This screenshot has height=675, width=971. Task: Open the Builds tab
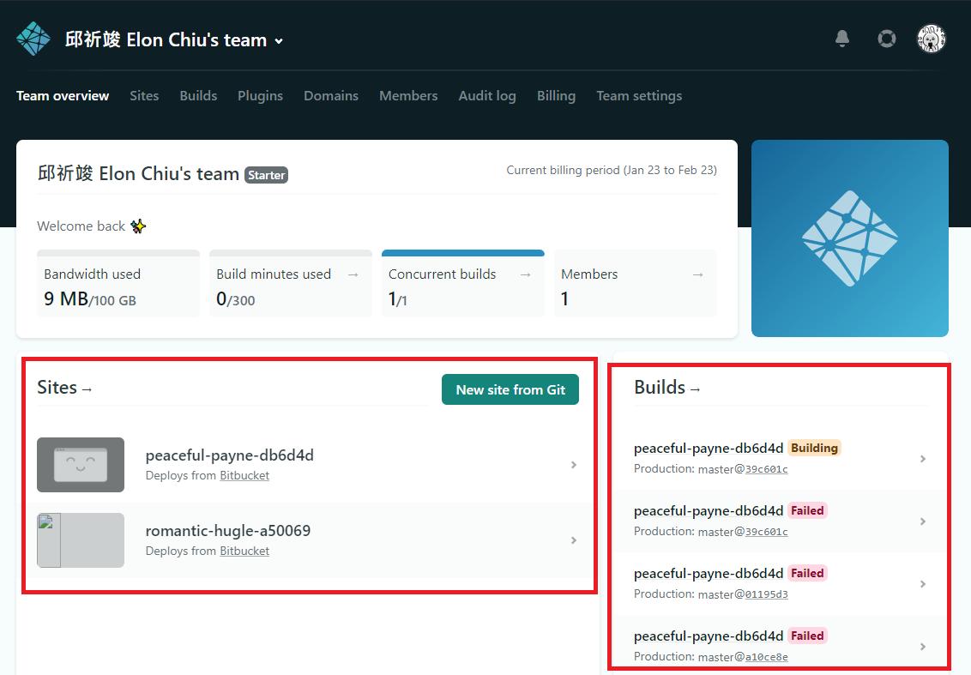point(198,96)
